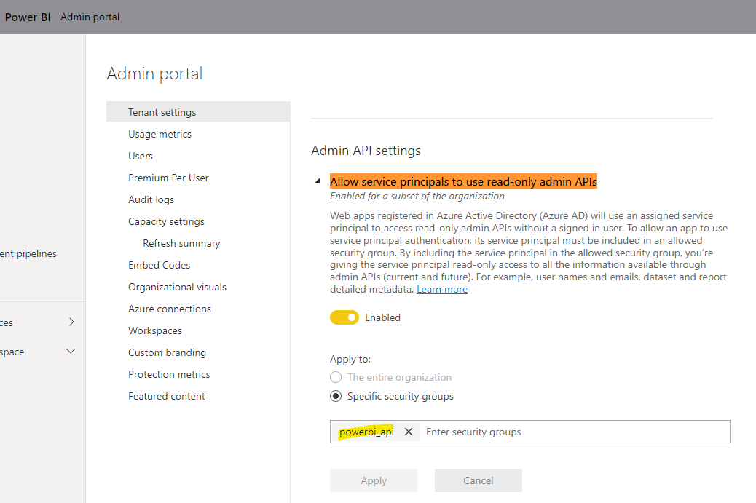Click 'Enabled for a subset of the organization'
Screen dimensions: 756x503
pos(417,196)
